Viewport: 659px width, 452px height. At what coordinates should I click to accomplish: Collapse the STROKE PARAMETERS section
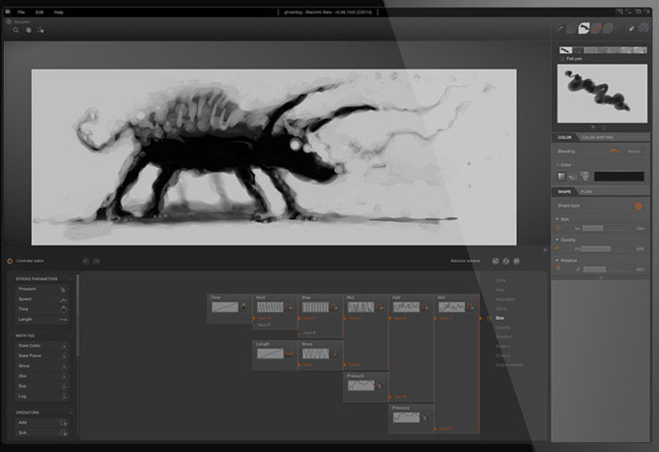pos(72,279)
